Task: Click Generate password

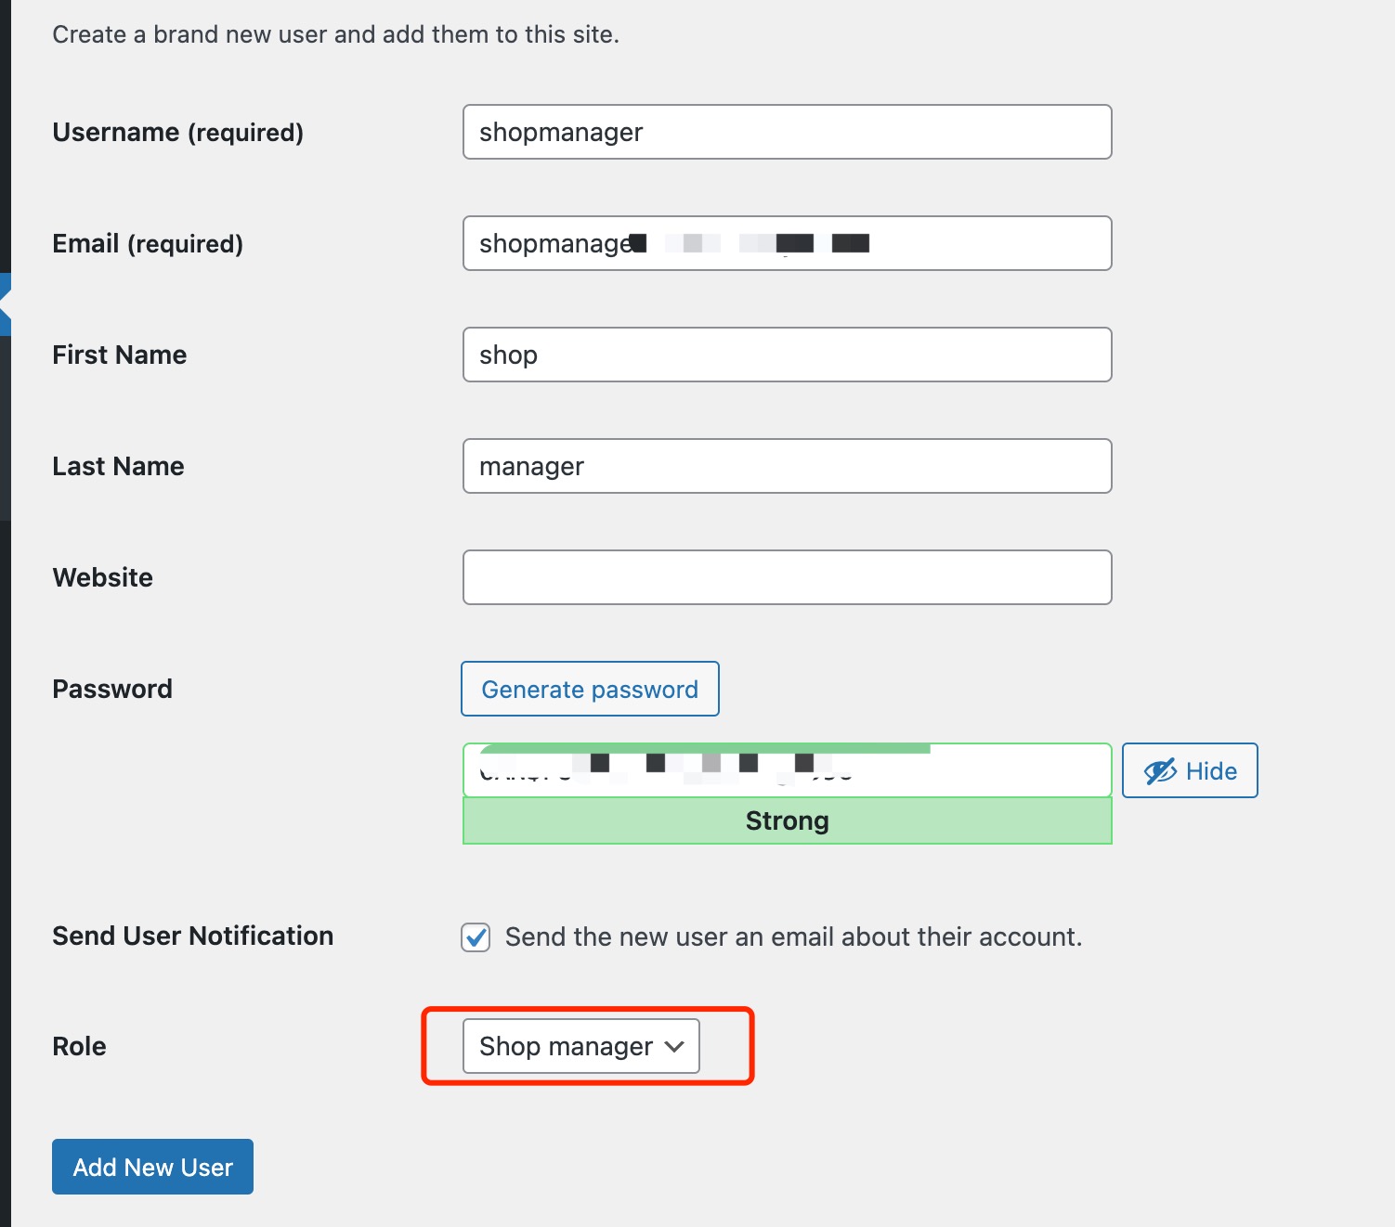Action: (x=589, y=689)
